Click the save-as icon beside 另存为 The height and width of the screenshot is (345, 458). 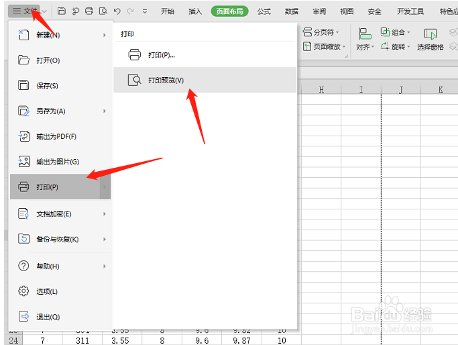23,111
